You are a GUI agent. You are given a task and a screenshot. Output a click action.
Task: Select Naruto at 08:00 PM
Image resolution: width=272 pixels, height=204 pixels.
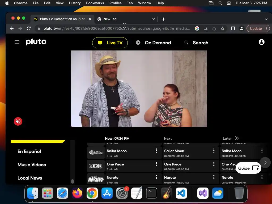pyautogui.click(x=244, y=179)
